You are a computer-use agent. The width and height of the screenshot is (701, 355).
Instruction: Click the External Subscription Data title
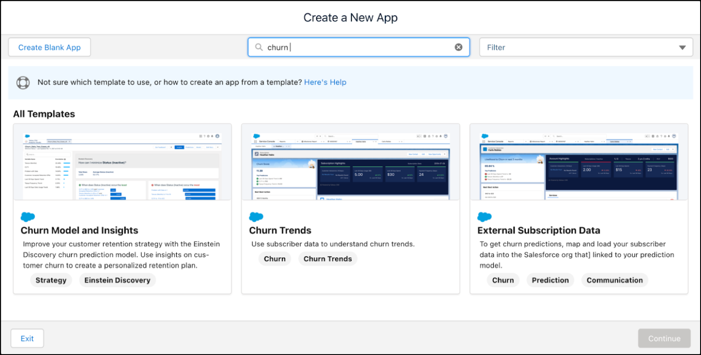click(539, 231)
